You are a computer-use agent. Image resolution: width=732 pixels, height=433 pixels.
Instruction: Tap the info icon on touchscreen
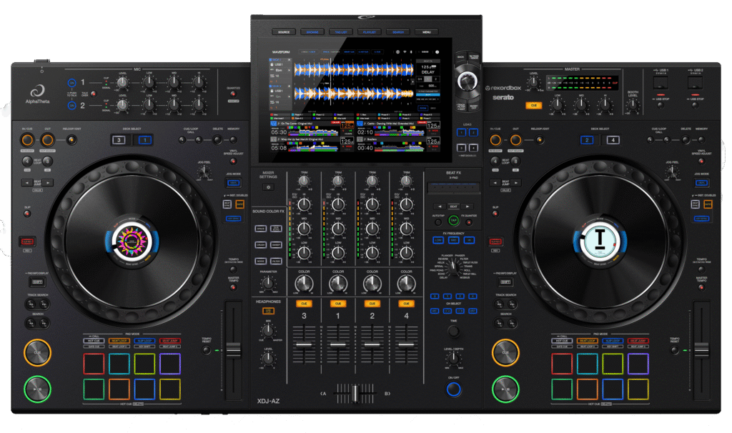437,52
